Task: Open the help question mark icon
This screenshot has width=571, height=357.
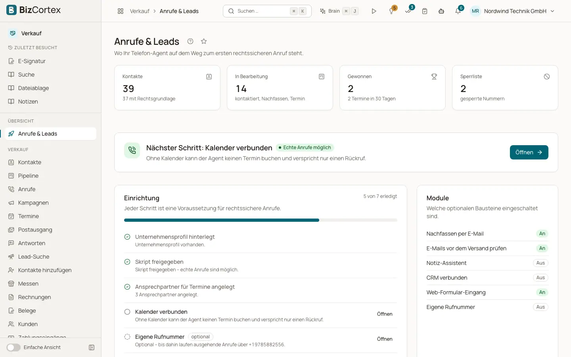Action: pos(190,41)
